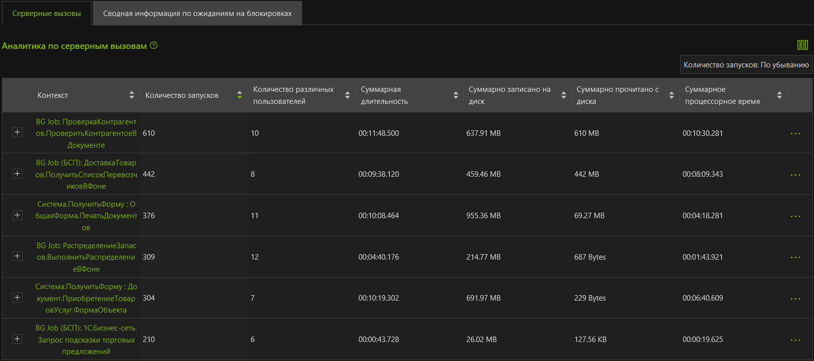Image resolution: width=814 pixels, height=361 pixels.
Task: Sort by Количество запусков column
Action: point(239,95)
